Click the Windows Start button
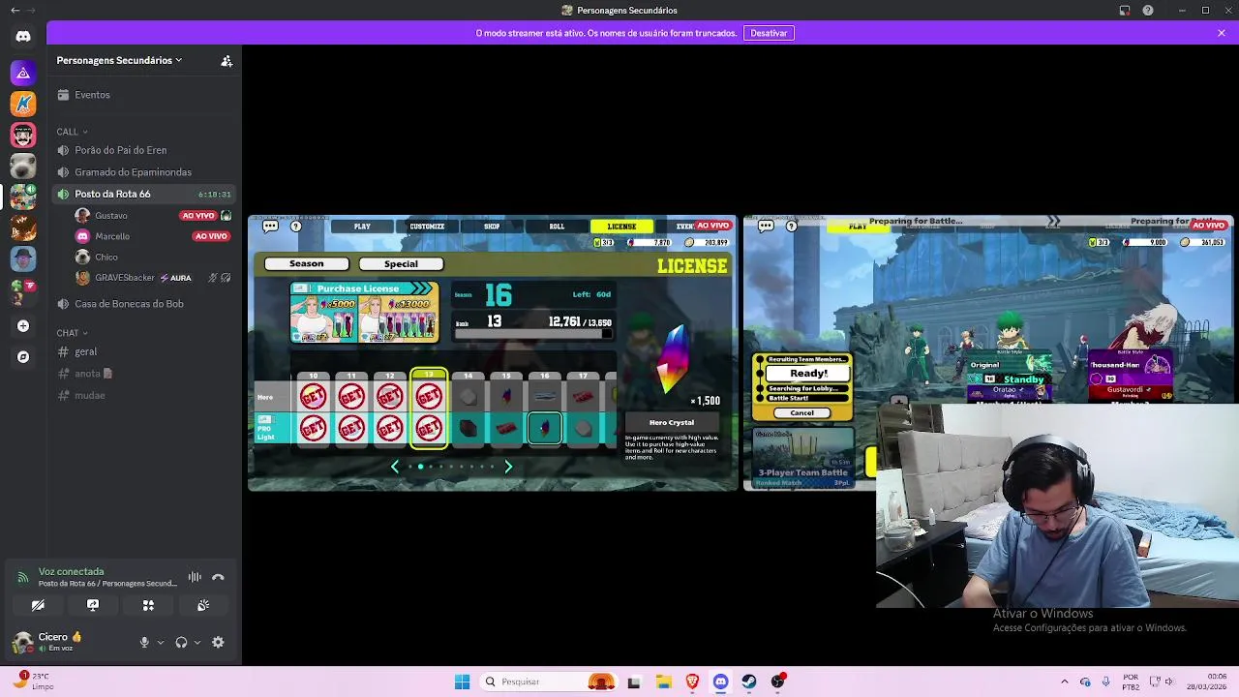The image size is (1239, 697). [x=462, y=682]
